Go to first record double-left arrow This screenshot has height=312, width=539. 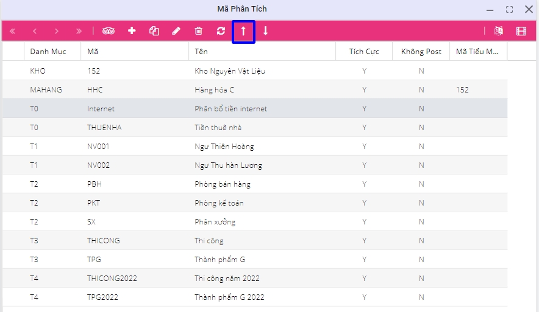pyautogui.click(x=12, y=31)
